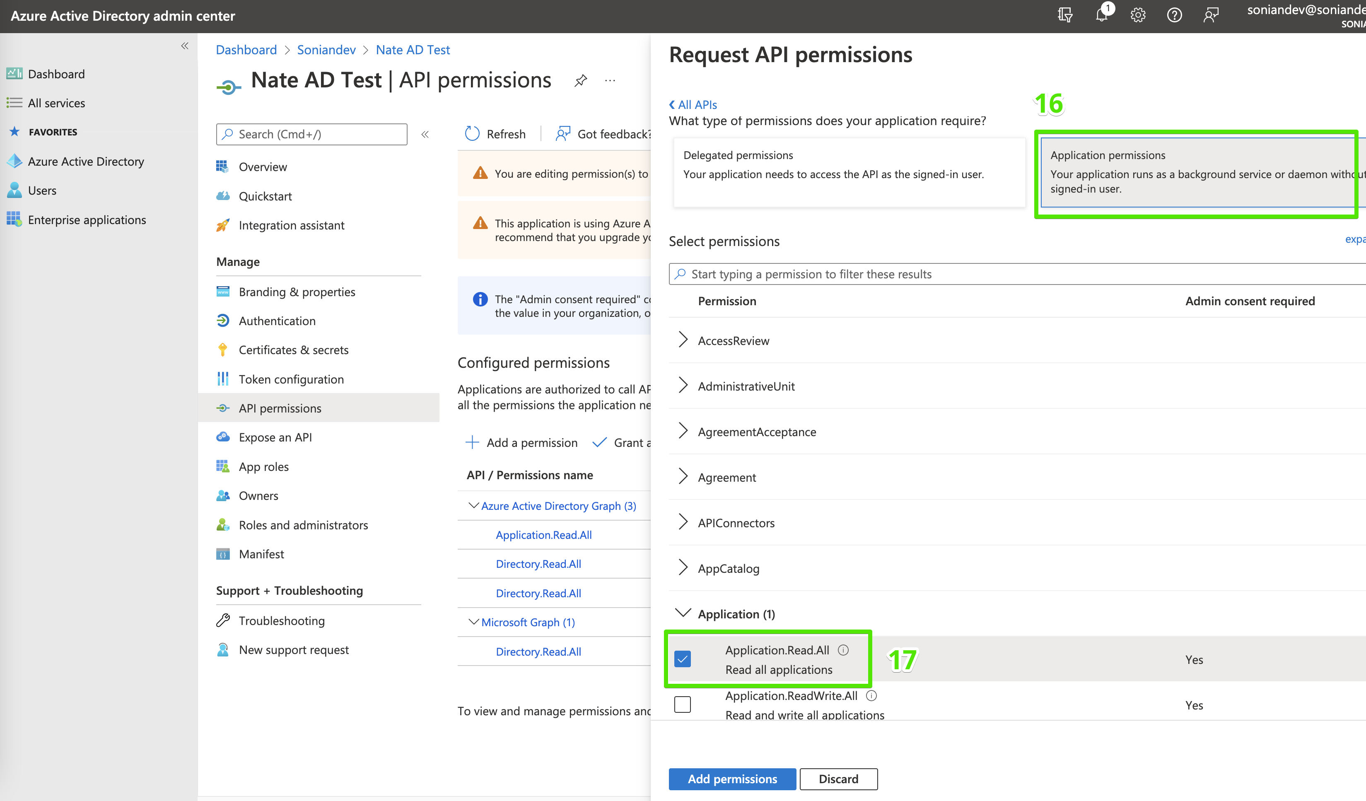Select API permissions in the resource menu
The height and width of the screenshot is (801, 1366).
pos(319,408)
